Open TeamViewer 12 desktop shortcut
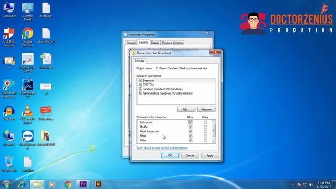This screenshot has height=189, width=336. [x=27, y=140]
